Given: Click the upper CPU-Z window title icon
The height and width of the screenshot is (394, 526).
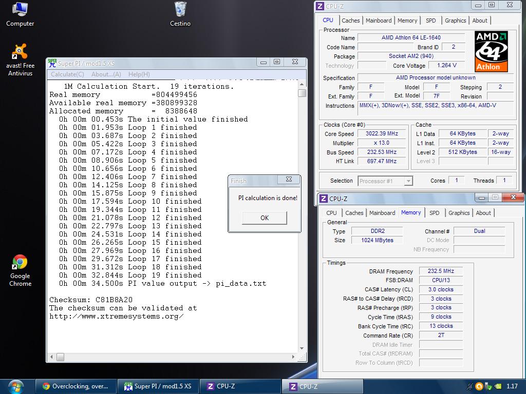Looking at the screenshot, I should (x=320, y=6).
